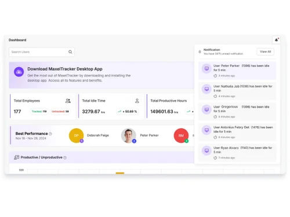
Task: Open the Nathalia Jab idle notification
Action: click(x=237, y=91)
